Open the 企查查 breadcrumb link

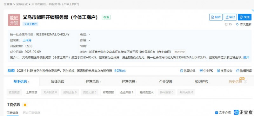(x=8, y=4)
